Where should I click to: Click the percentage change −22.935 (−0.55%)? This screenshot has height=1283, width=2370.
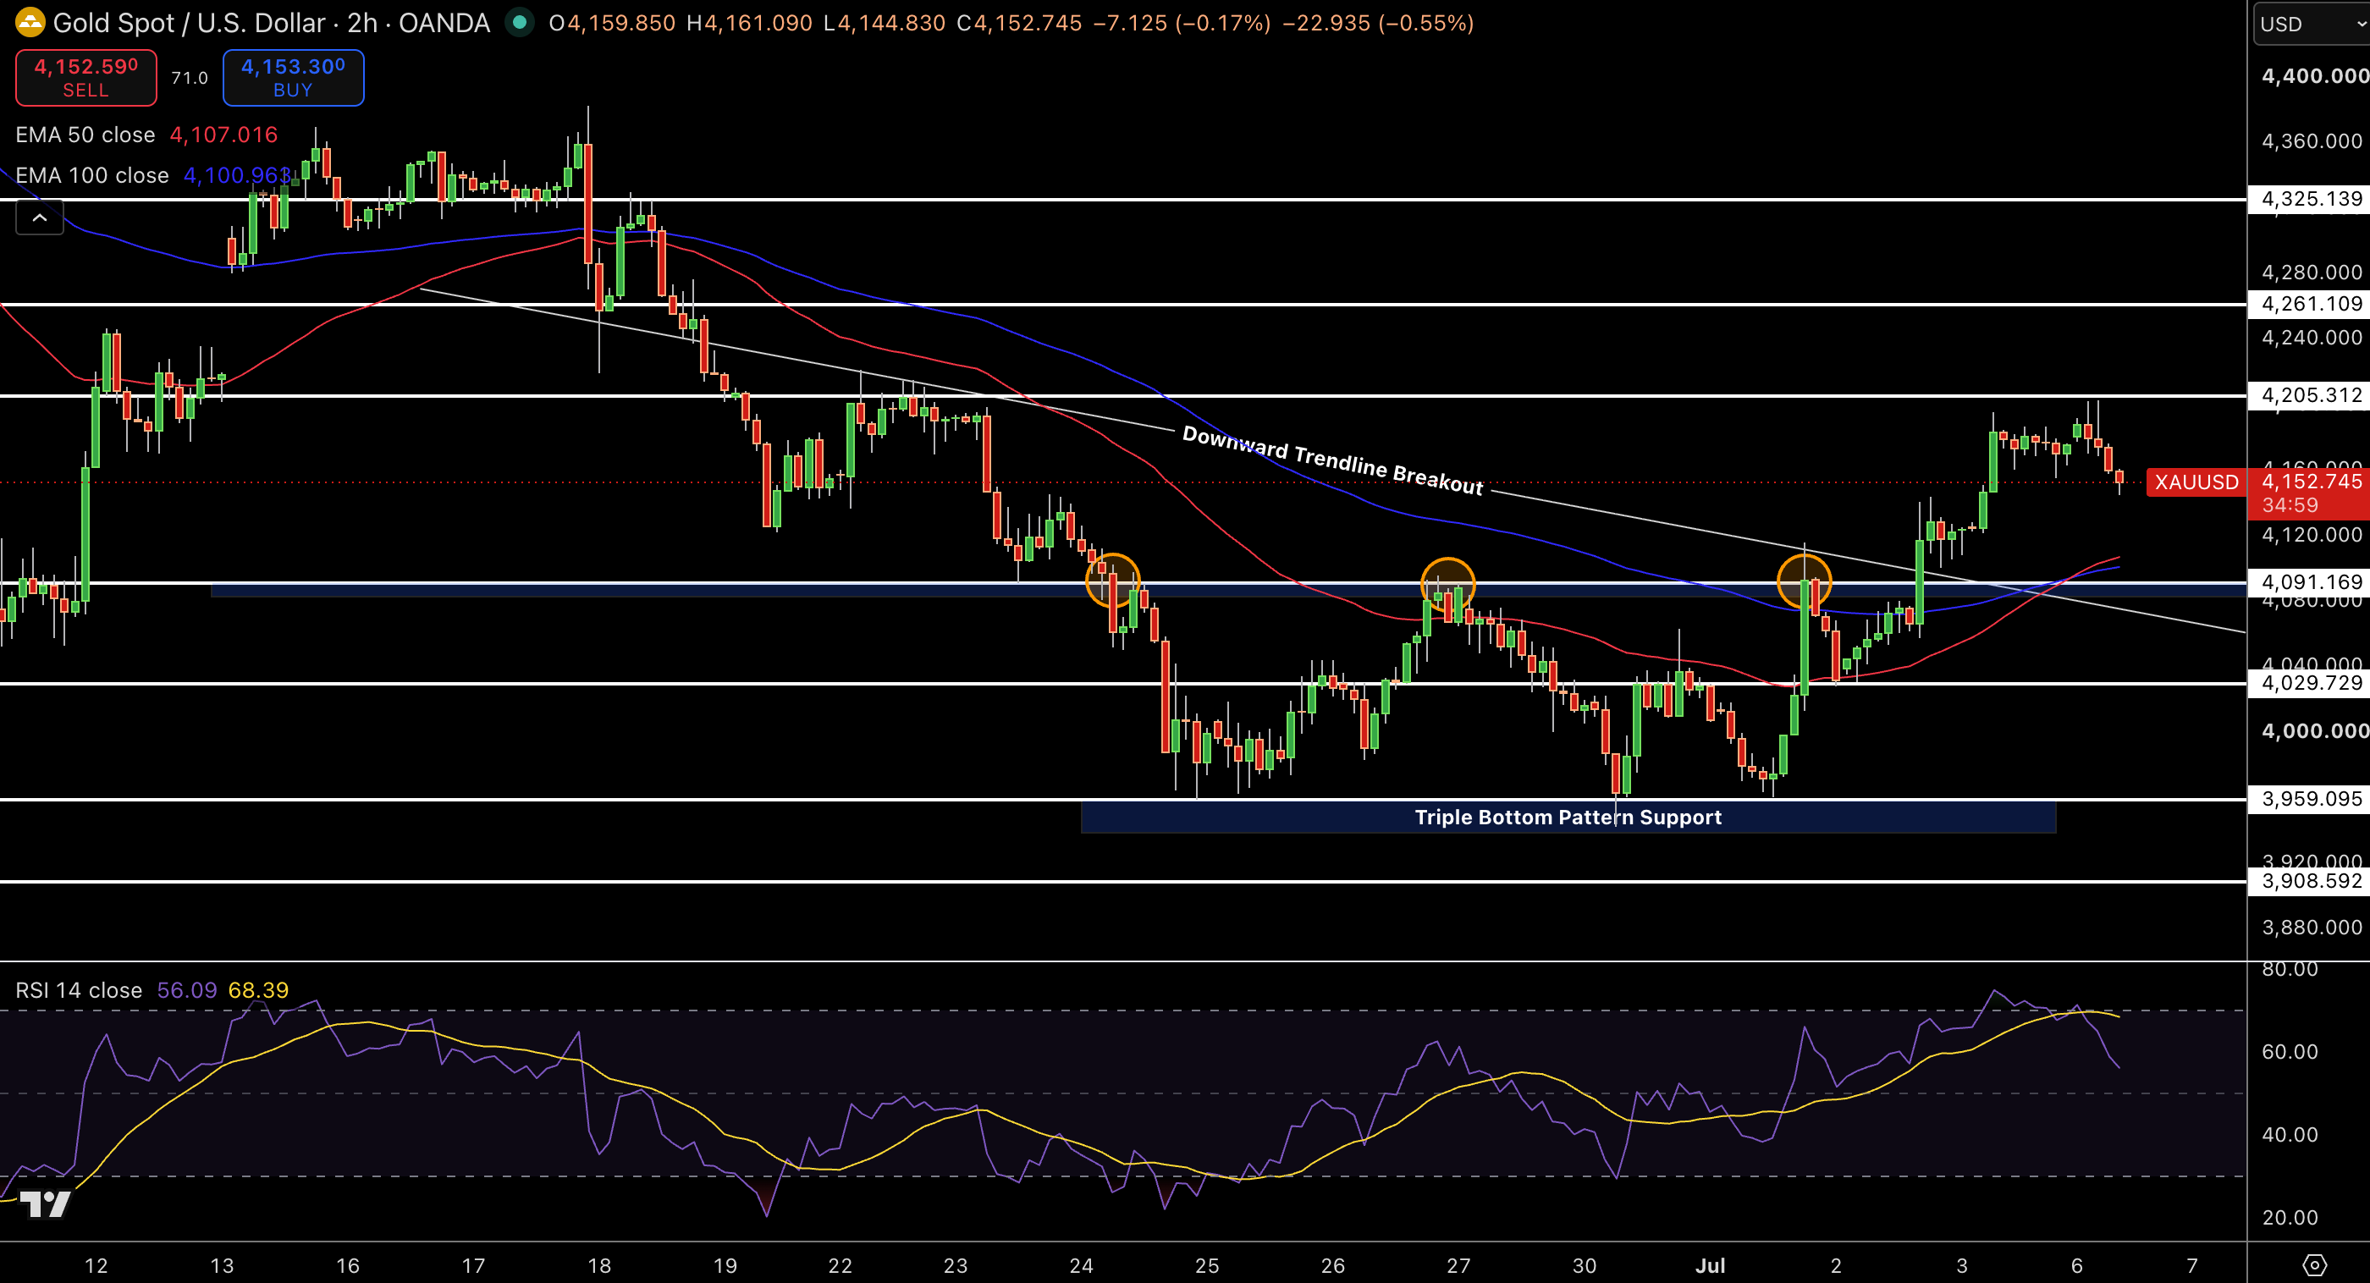[1378, 23]
